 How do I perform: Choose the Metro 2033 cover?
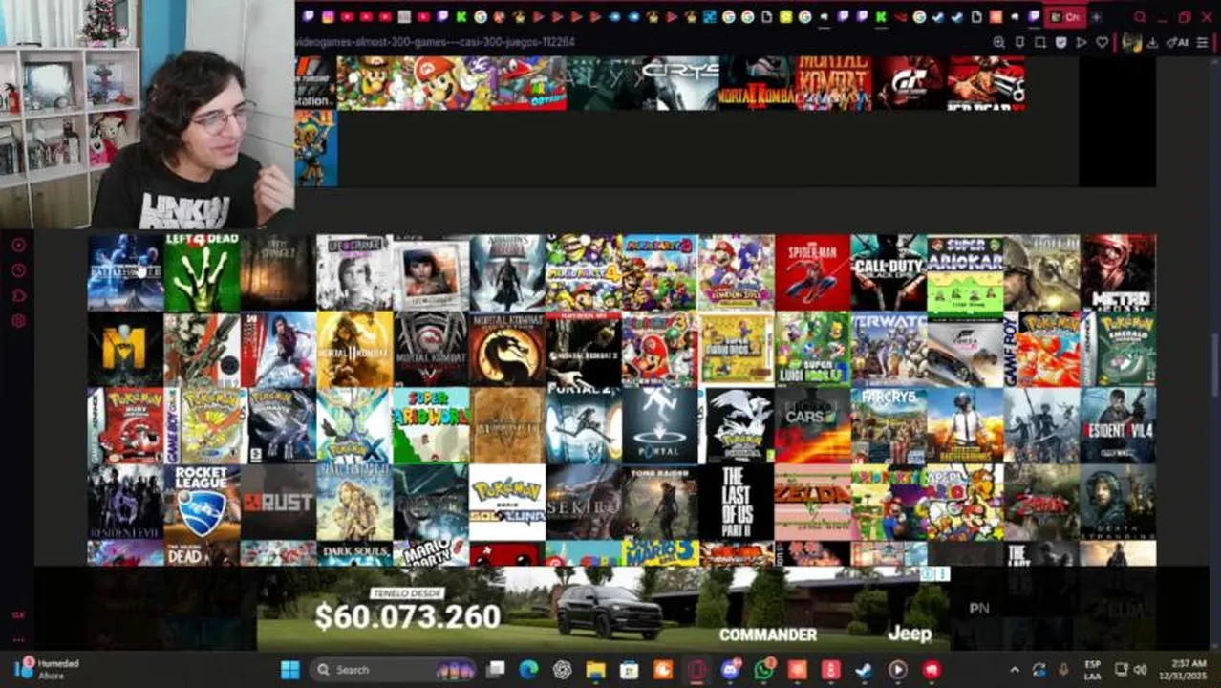point(1118,273)
